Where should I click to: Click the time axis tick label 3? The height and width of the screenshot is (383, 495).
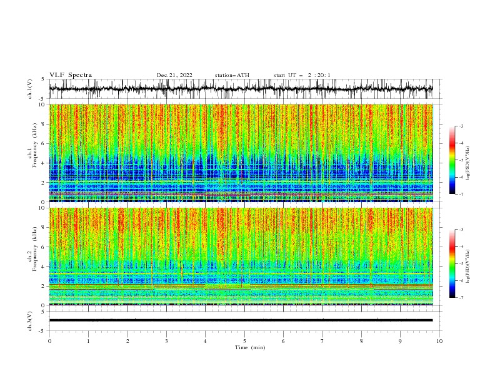167,341
